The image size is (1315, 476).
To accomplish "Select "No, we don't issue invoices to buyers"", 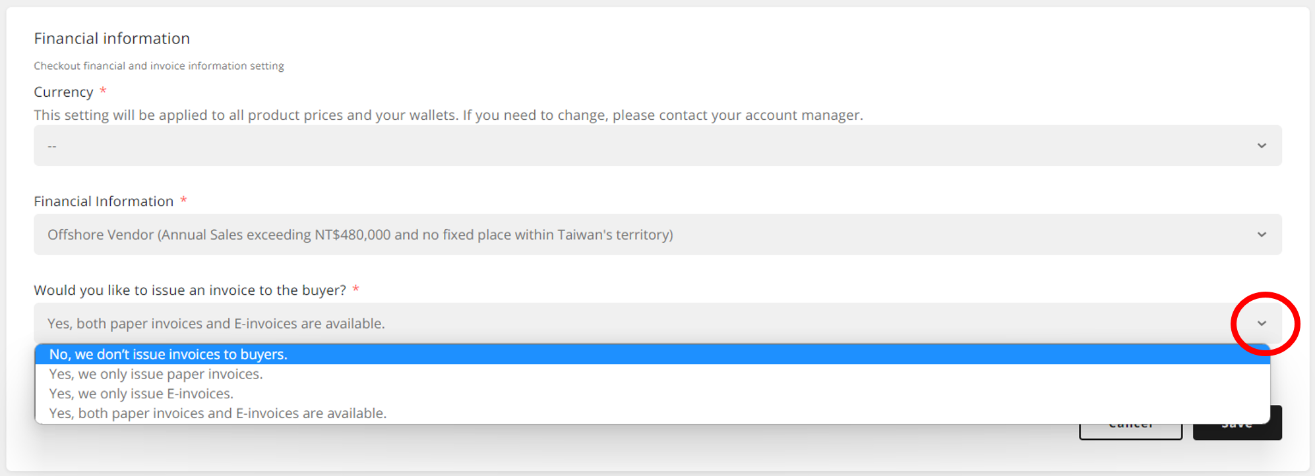I will (168, 354).
